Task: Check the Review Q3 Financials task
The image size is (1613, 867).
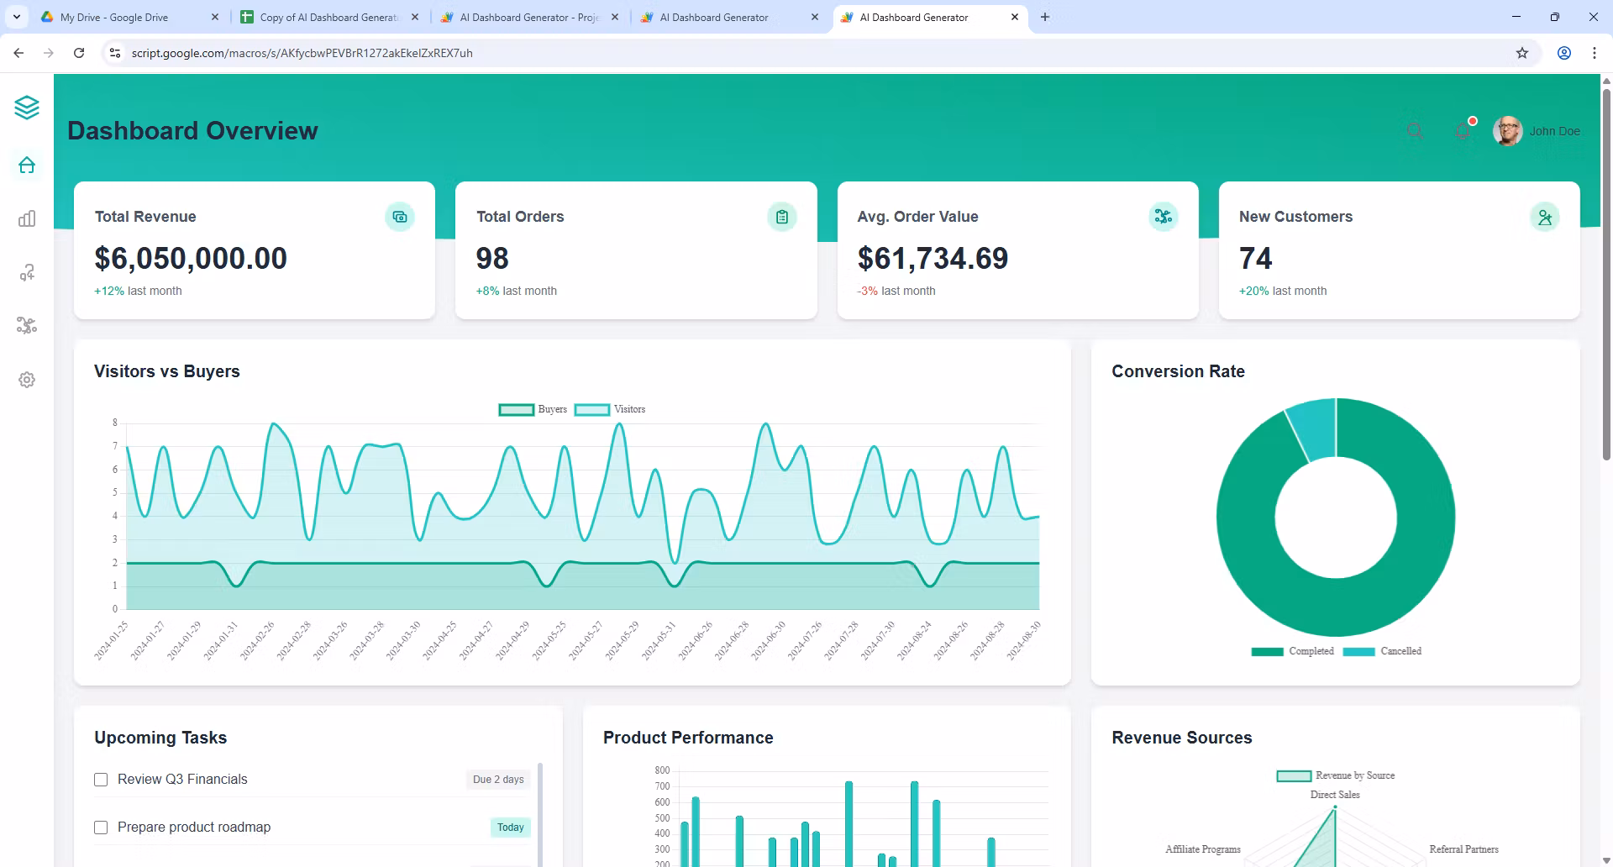Action: pyautogui.click(x=101, y=780)
